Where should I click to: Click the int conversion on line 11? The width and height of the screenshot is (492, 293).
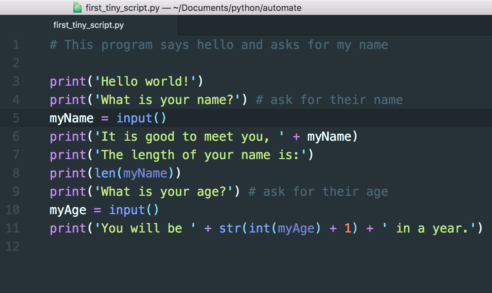click(x=260, y=228)
